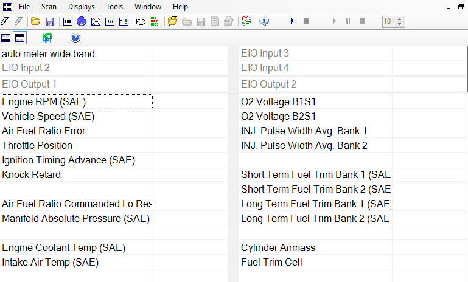Viewport: 468px width, 282px height.
Task: Click the green HPT logo icon
Action: (47, 38)
